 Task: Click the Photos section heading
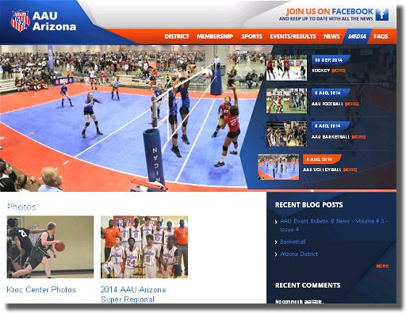click(x=21, y=207)
